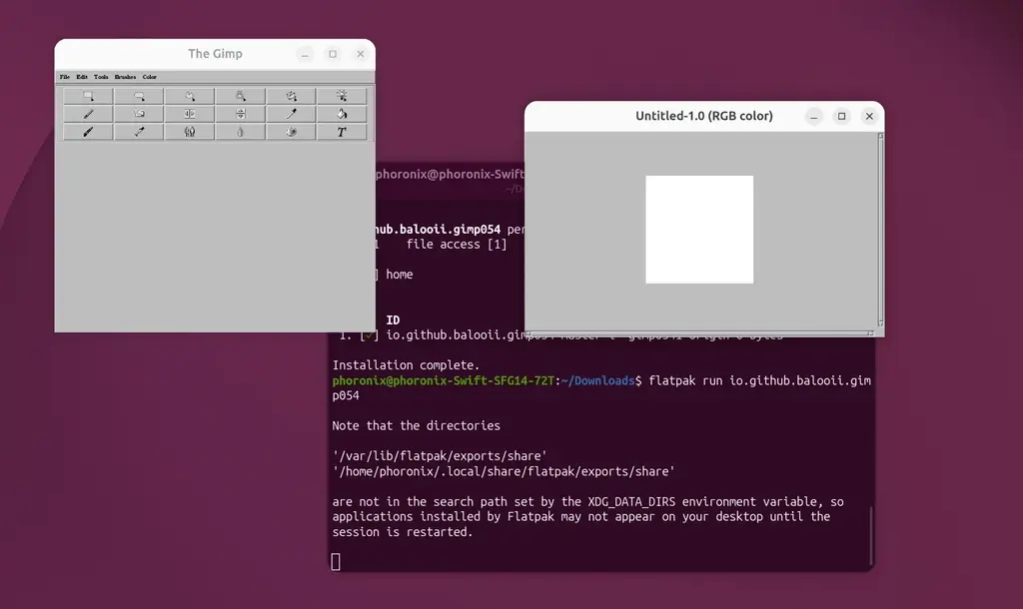1023x609 pixels.
Task: Select the Flip Vertical tool
Action: [x=241, y=114]
